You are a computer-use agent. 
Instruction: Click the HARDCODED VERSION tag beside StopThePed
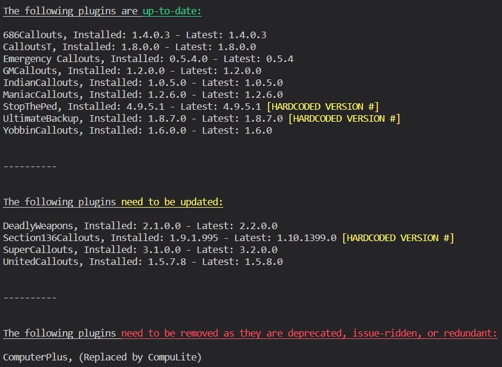[322, 107]
